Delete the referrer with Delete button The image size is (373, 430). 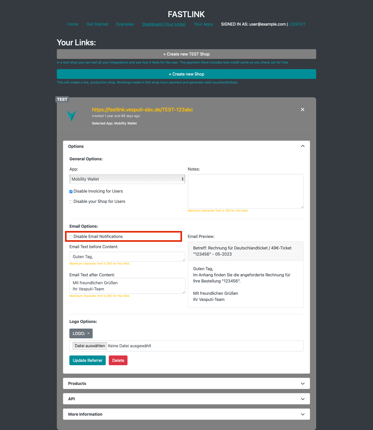[x=118, y=360]
